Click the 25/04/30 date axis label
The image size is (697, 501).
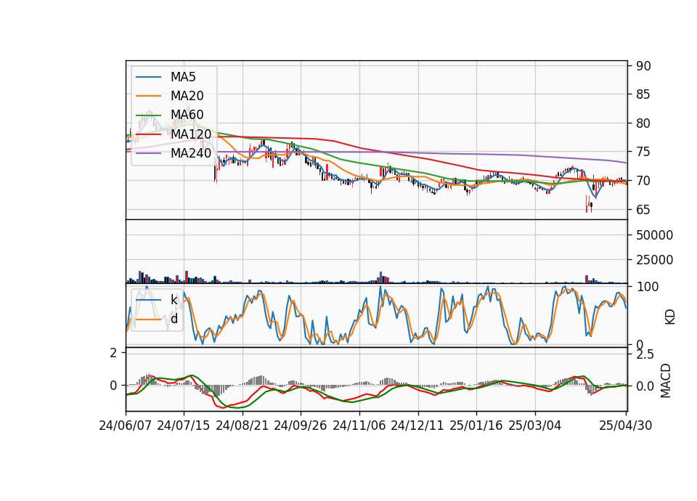pos(626,425)
